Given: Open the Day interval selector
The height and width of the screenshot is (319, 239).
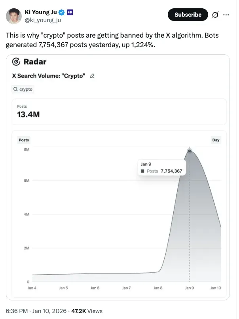Looking at the screenshot, I should click(x=216, y=140).
